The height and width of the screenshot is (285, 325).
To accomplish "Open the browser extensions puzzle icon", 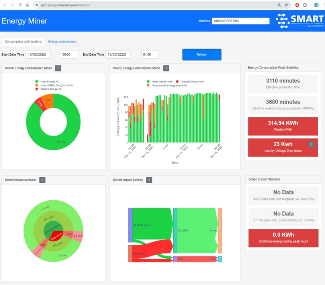I will (x=305, y=5).
